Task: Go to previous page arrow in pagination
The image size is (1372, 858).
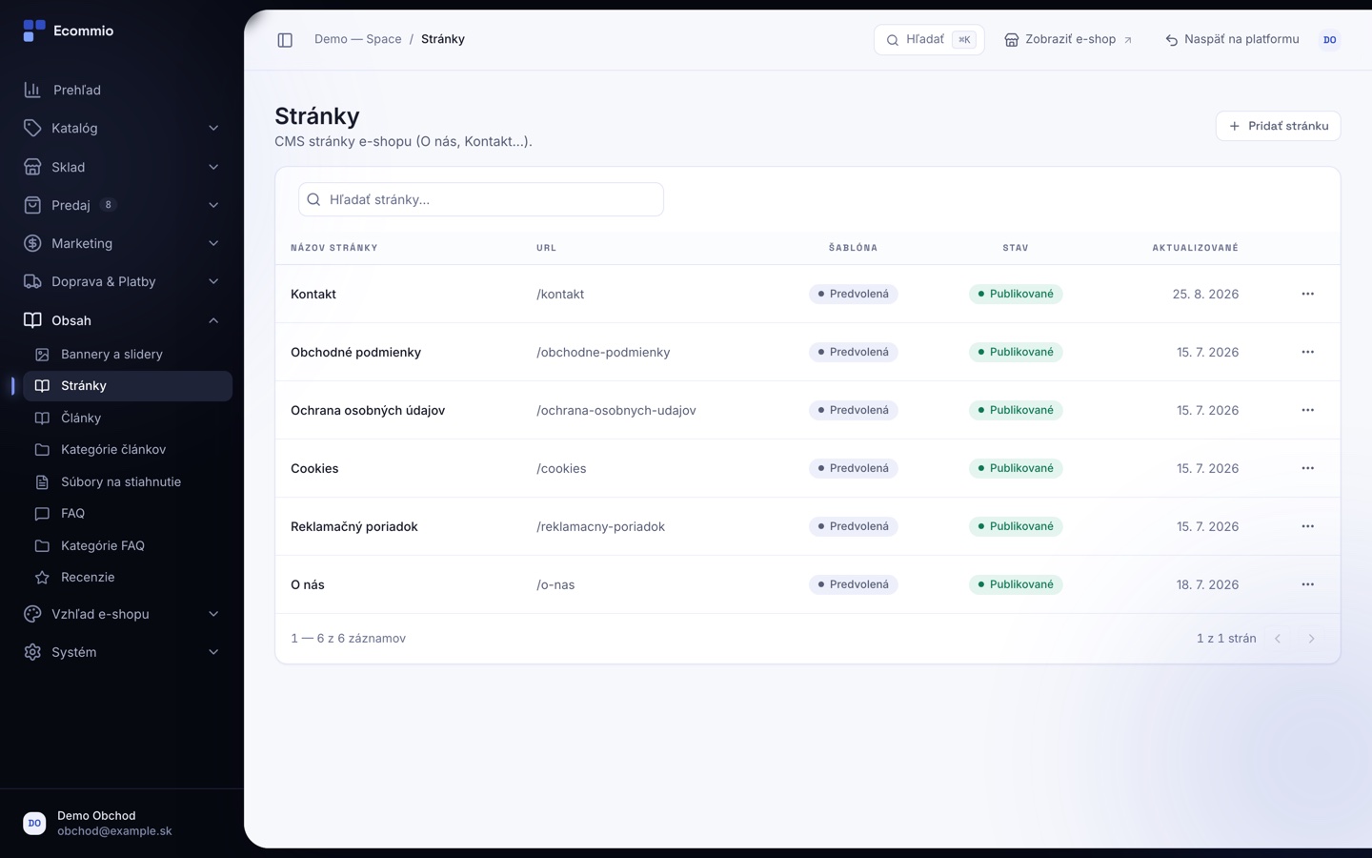Action: tap(1278, 639)
